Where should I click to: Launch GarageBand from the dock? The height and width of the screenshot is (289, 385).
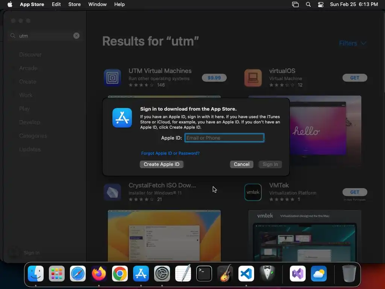click(225, 274)
